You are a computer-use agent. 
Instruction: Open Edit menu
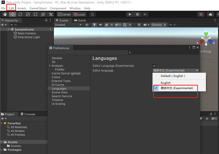(x=11, y=8)
